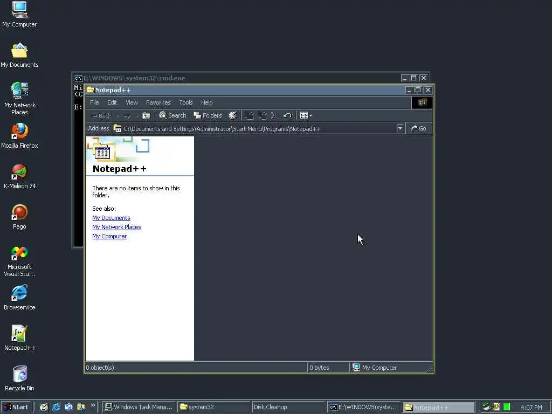
Task: Open the Search pane
Action: click(x=172, y=115)
